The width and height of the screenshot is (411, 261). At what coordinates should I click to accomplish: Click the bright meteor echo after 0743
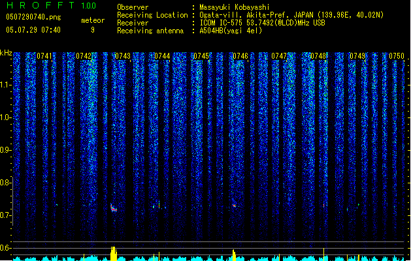click(113, 208)
